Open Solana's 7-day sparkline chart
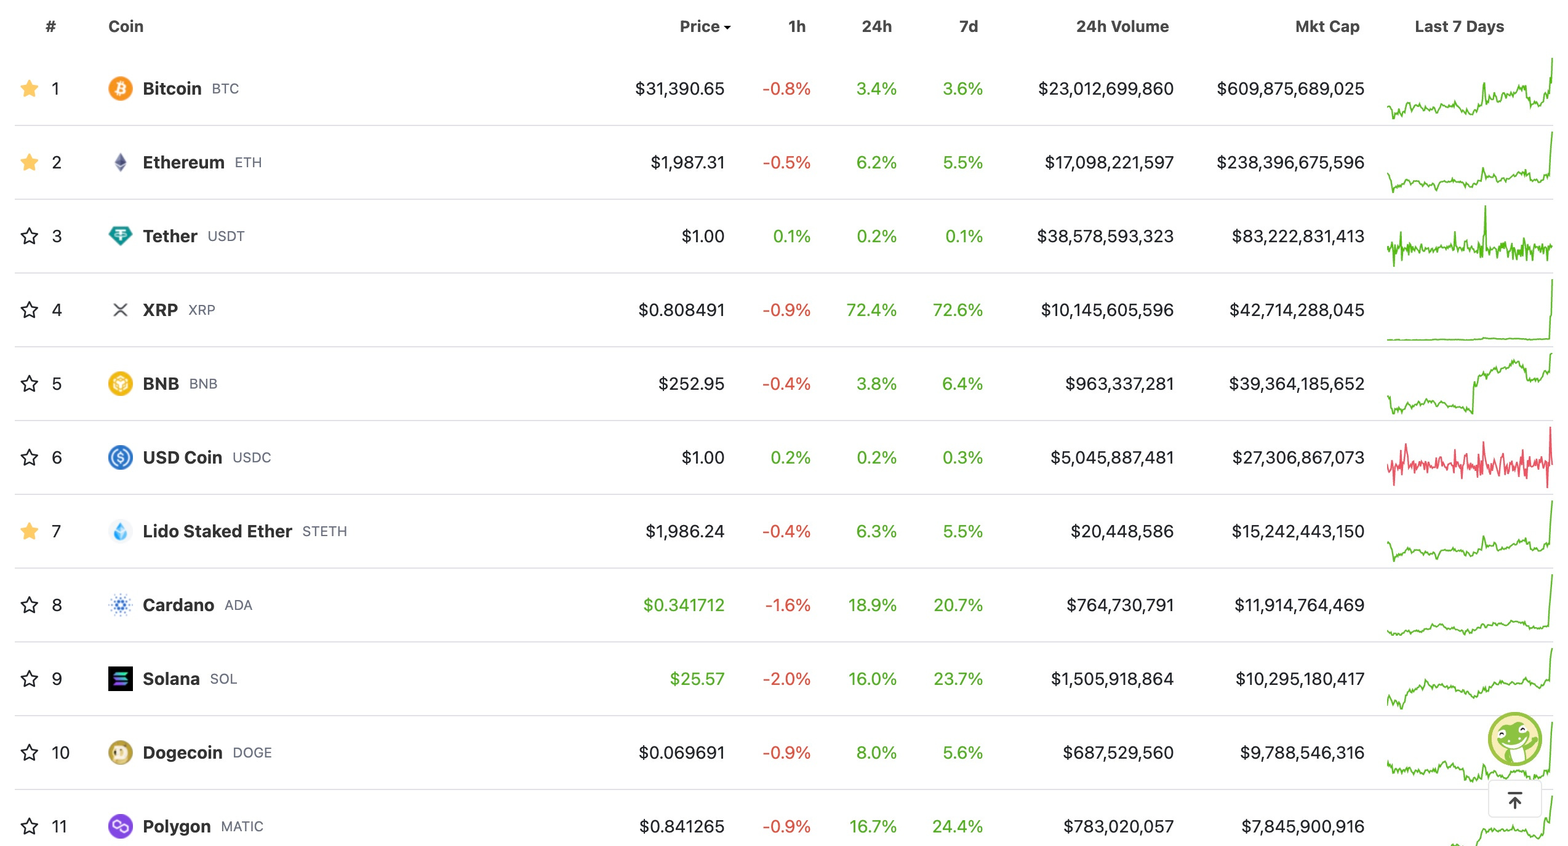The height and width of the screenshot is (846, 1568). click(x=1470, y=679)
